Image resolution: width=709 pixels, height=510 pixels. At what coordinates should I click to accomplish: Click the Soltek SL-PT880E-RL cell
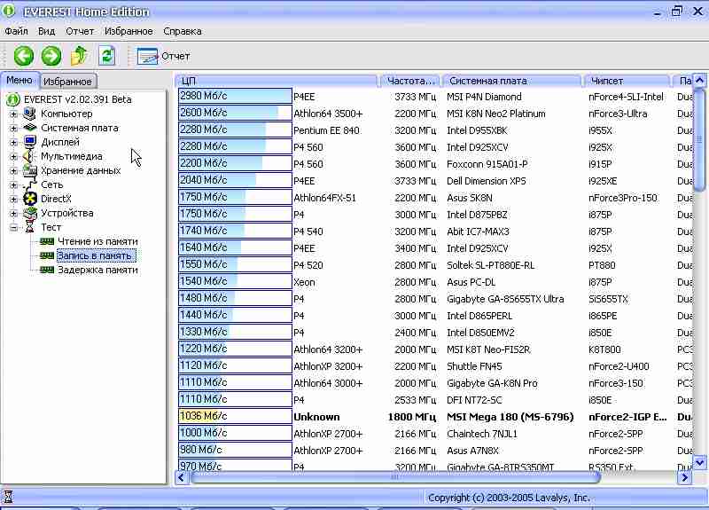click(x=491, y=265)
